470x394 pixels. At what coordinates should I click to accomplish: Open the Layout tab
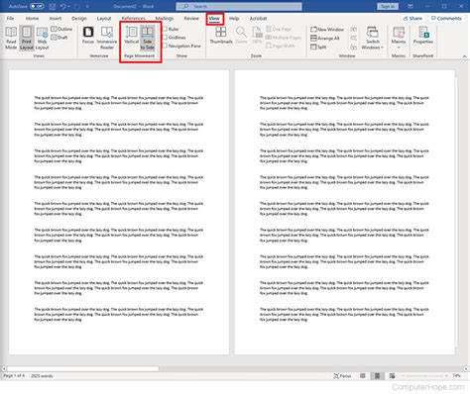click(x=104, y=19)
